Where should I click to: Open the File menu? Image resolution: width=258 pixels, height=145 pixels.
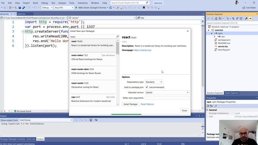pyautogui.click(x=3, y=3)
